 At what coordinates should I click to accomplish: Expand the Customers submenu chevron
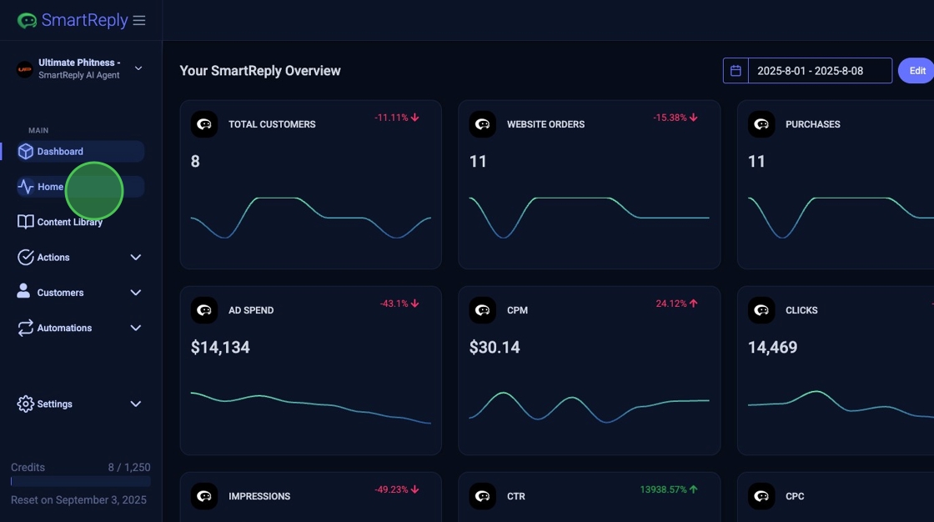click(136, 293)
